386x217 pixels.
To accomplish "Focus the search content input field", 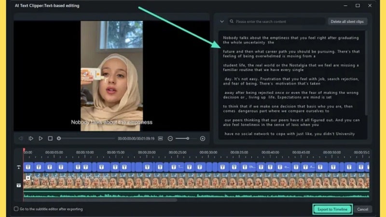I will [x=276, y=22].
